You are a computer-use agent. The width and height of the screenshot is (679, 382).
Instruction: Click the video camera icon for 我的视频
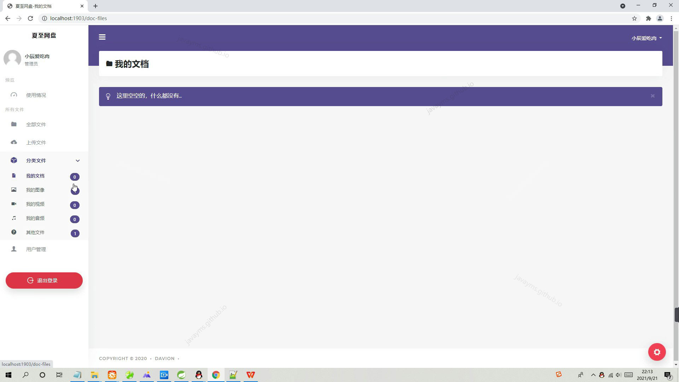click(14, 204)
